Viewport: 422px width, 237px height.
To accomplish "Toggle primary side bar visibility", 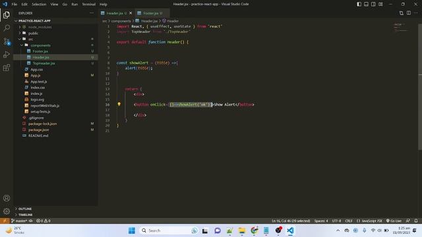I will [359, 4].
